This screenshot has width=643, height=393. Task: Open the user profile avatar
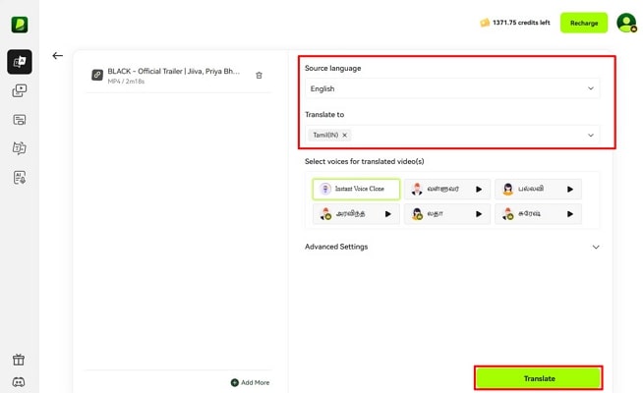pos(626,23)
